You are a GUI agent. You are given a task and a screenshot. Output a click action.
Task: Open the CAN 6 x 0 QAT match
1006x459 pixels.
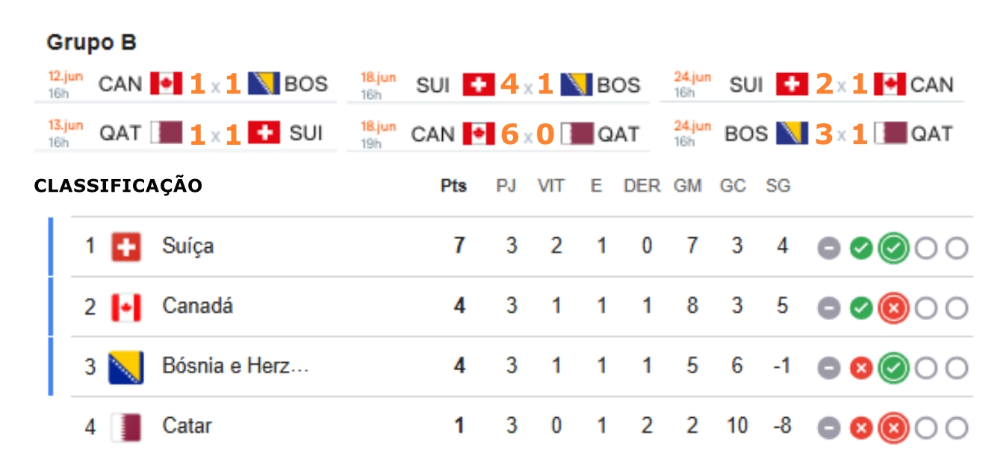[x=500, y=134]
